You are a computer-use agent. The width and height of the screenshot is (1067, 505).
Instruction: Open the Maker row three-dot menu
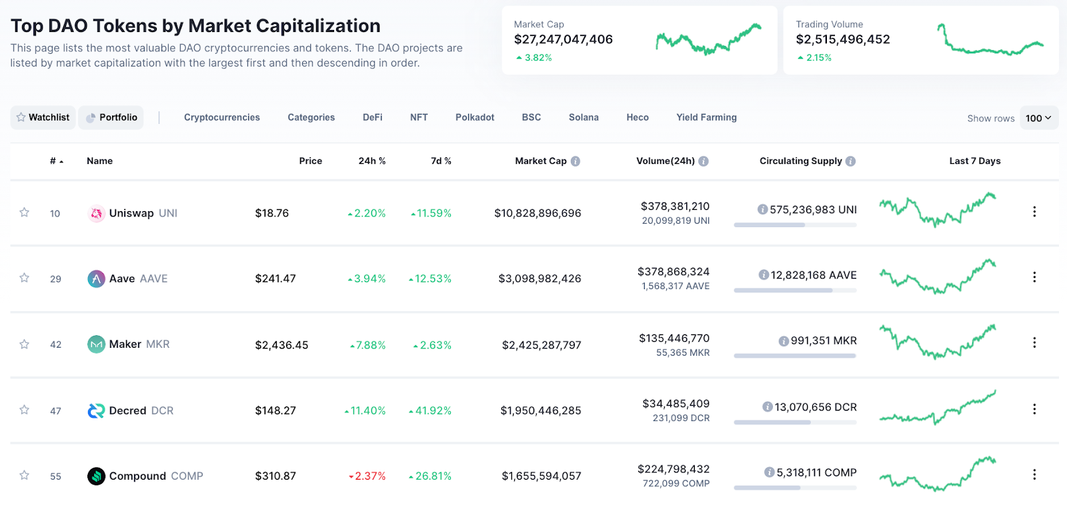click(x=1034, y=342)
